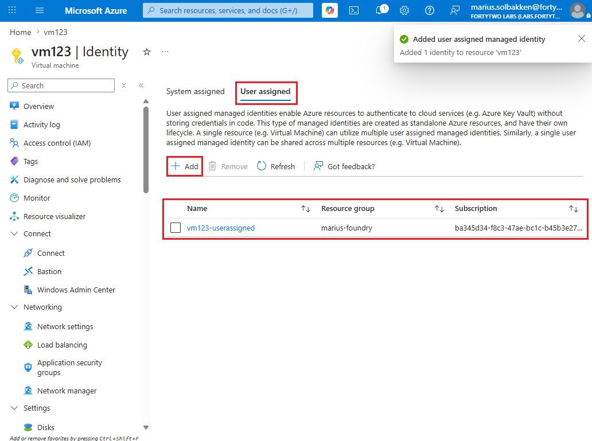This screenshot has width=592, height=441.
Task: Focus the sidebar Search field
Action: (x=61, y=85)
